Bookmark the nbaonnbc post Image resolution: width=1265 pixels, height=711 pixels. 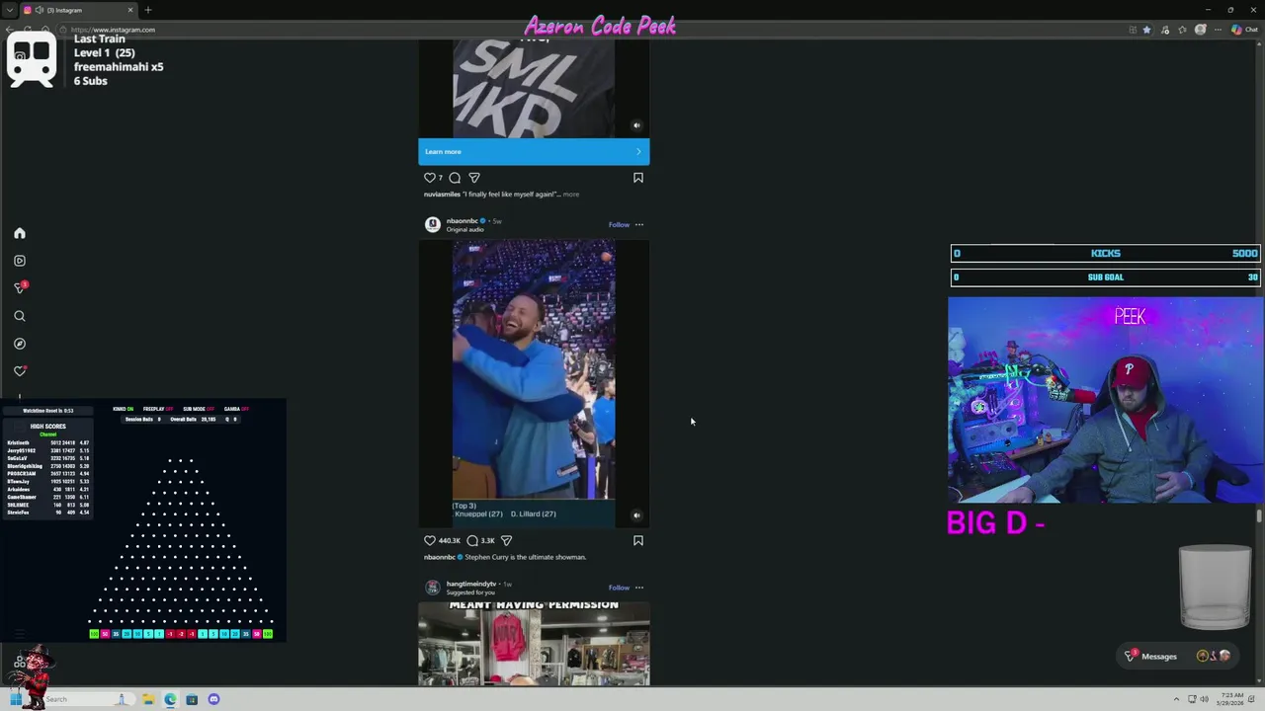[x=638, y=540]
